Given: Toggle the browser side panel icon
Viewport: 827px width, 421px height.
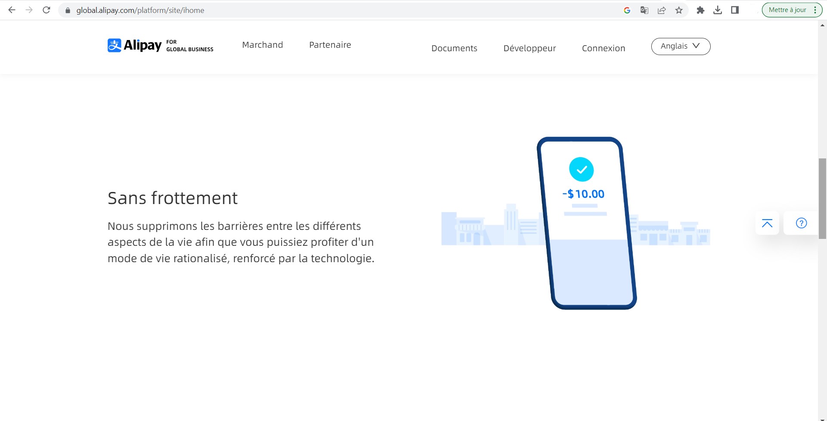Looking at the screenshot, I should click(x=735, y=10).
